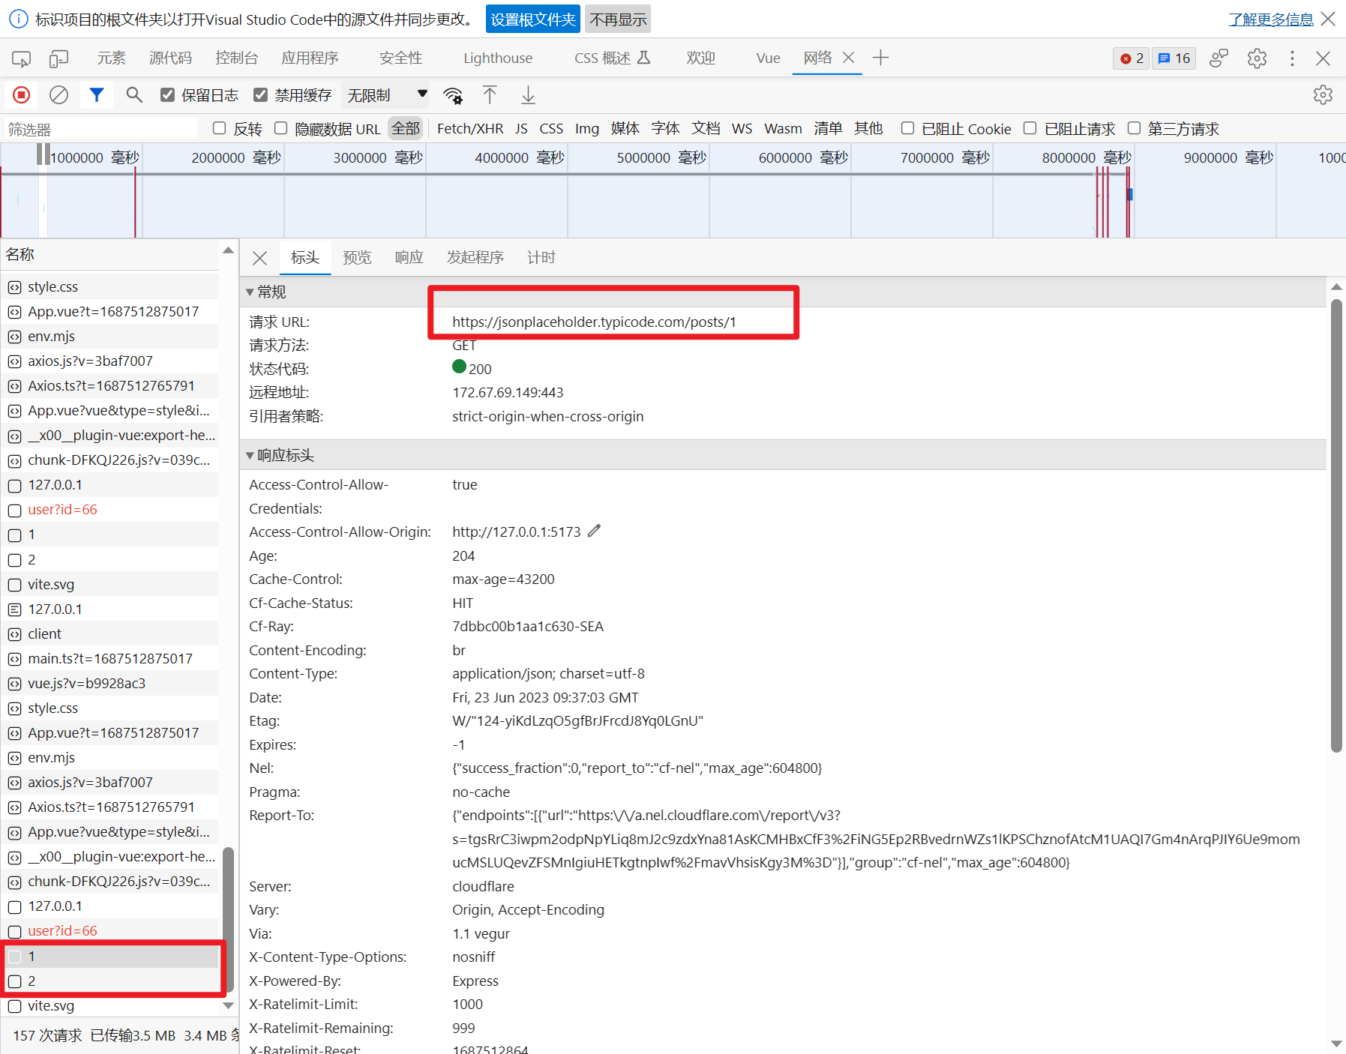Image resolution: width=1346 pixels, height=1054 pixels.
Task: Open the Timing tab
Action: 541,258
